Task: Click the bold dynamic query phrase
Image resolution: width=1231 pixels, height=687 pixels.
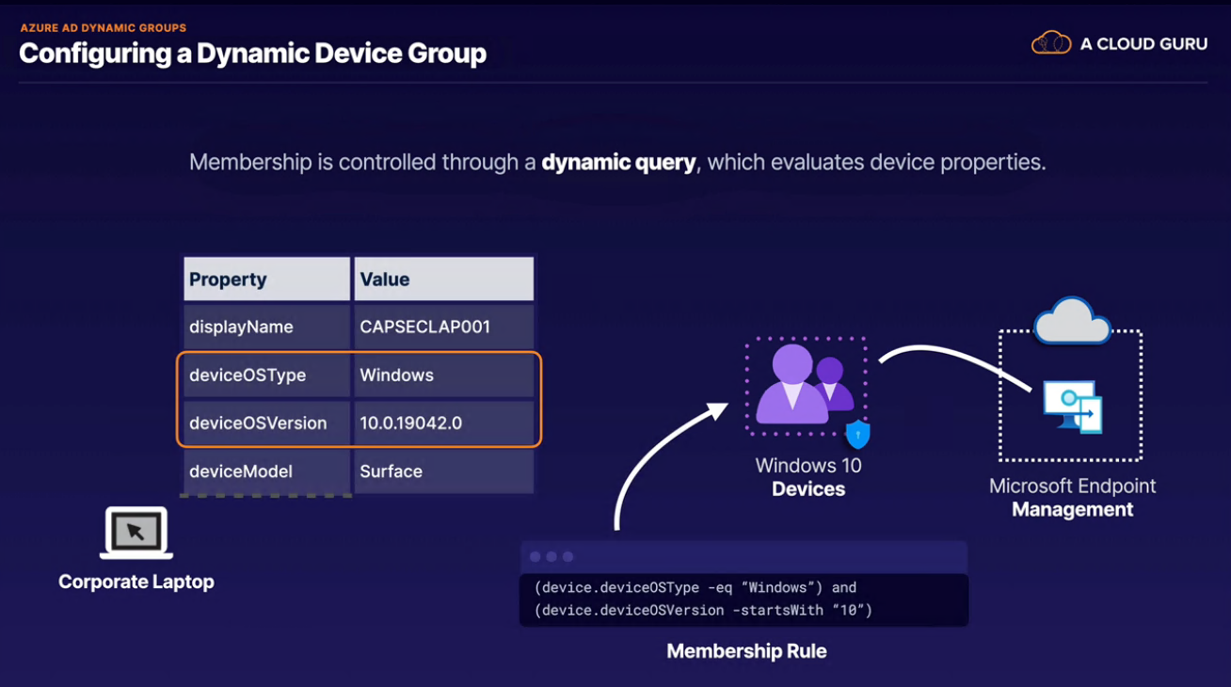Action: 618,162
